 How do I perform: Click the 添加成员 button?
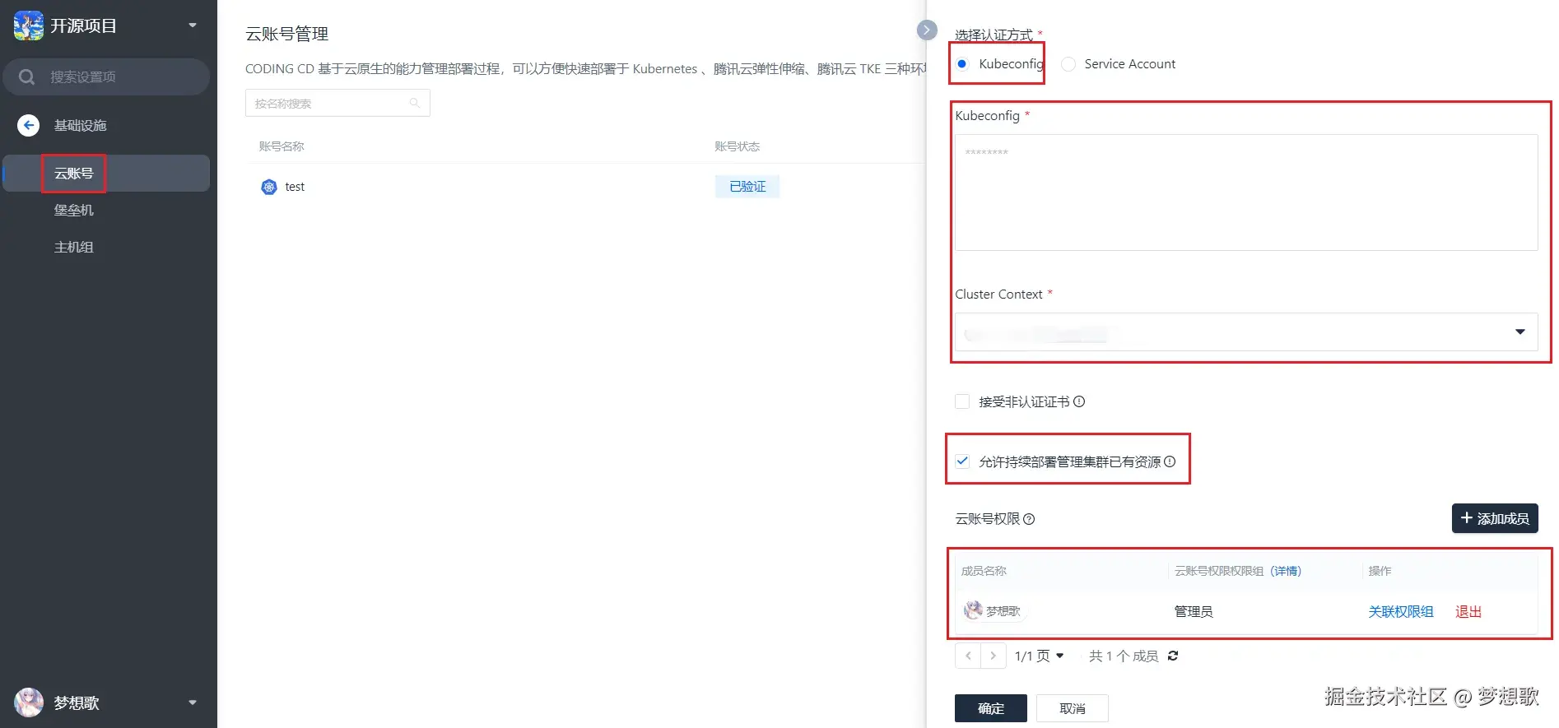(x=1495, y=518)
